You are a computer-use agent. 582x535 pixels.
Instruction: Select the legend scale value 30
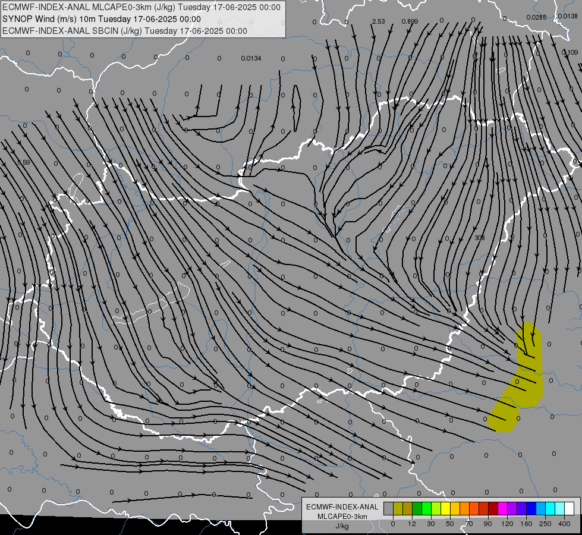430,524
